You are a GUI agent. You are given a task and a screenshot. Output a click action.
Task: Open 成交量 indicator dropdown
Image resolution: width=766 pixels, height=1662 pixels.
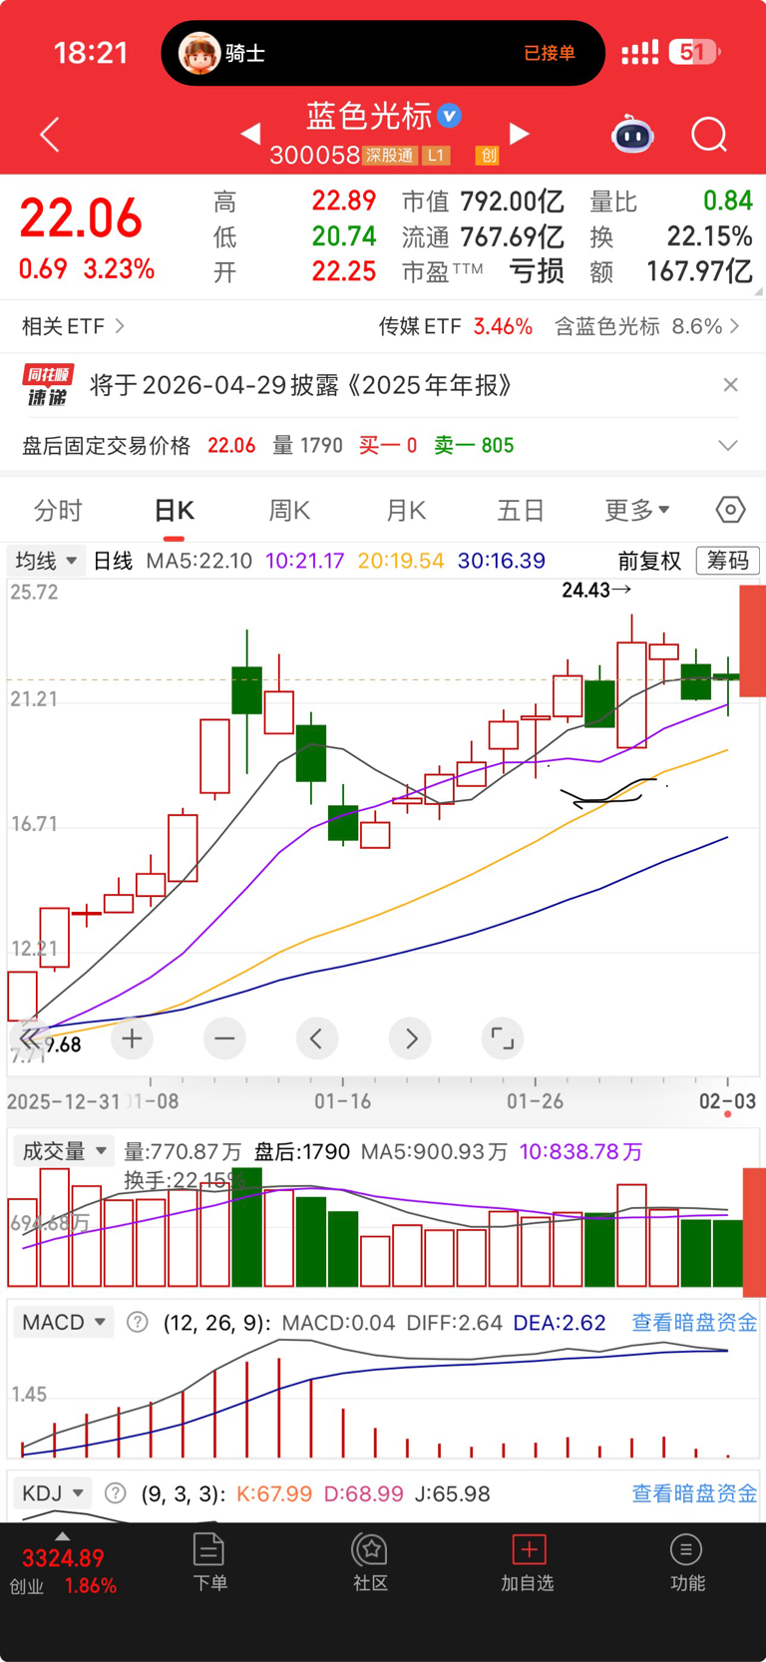(x=63, y=1151)
